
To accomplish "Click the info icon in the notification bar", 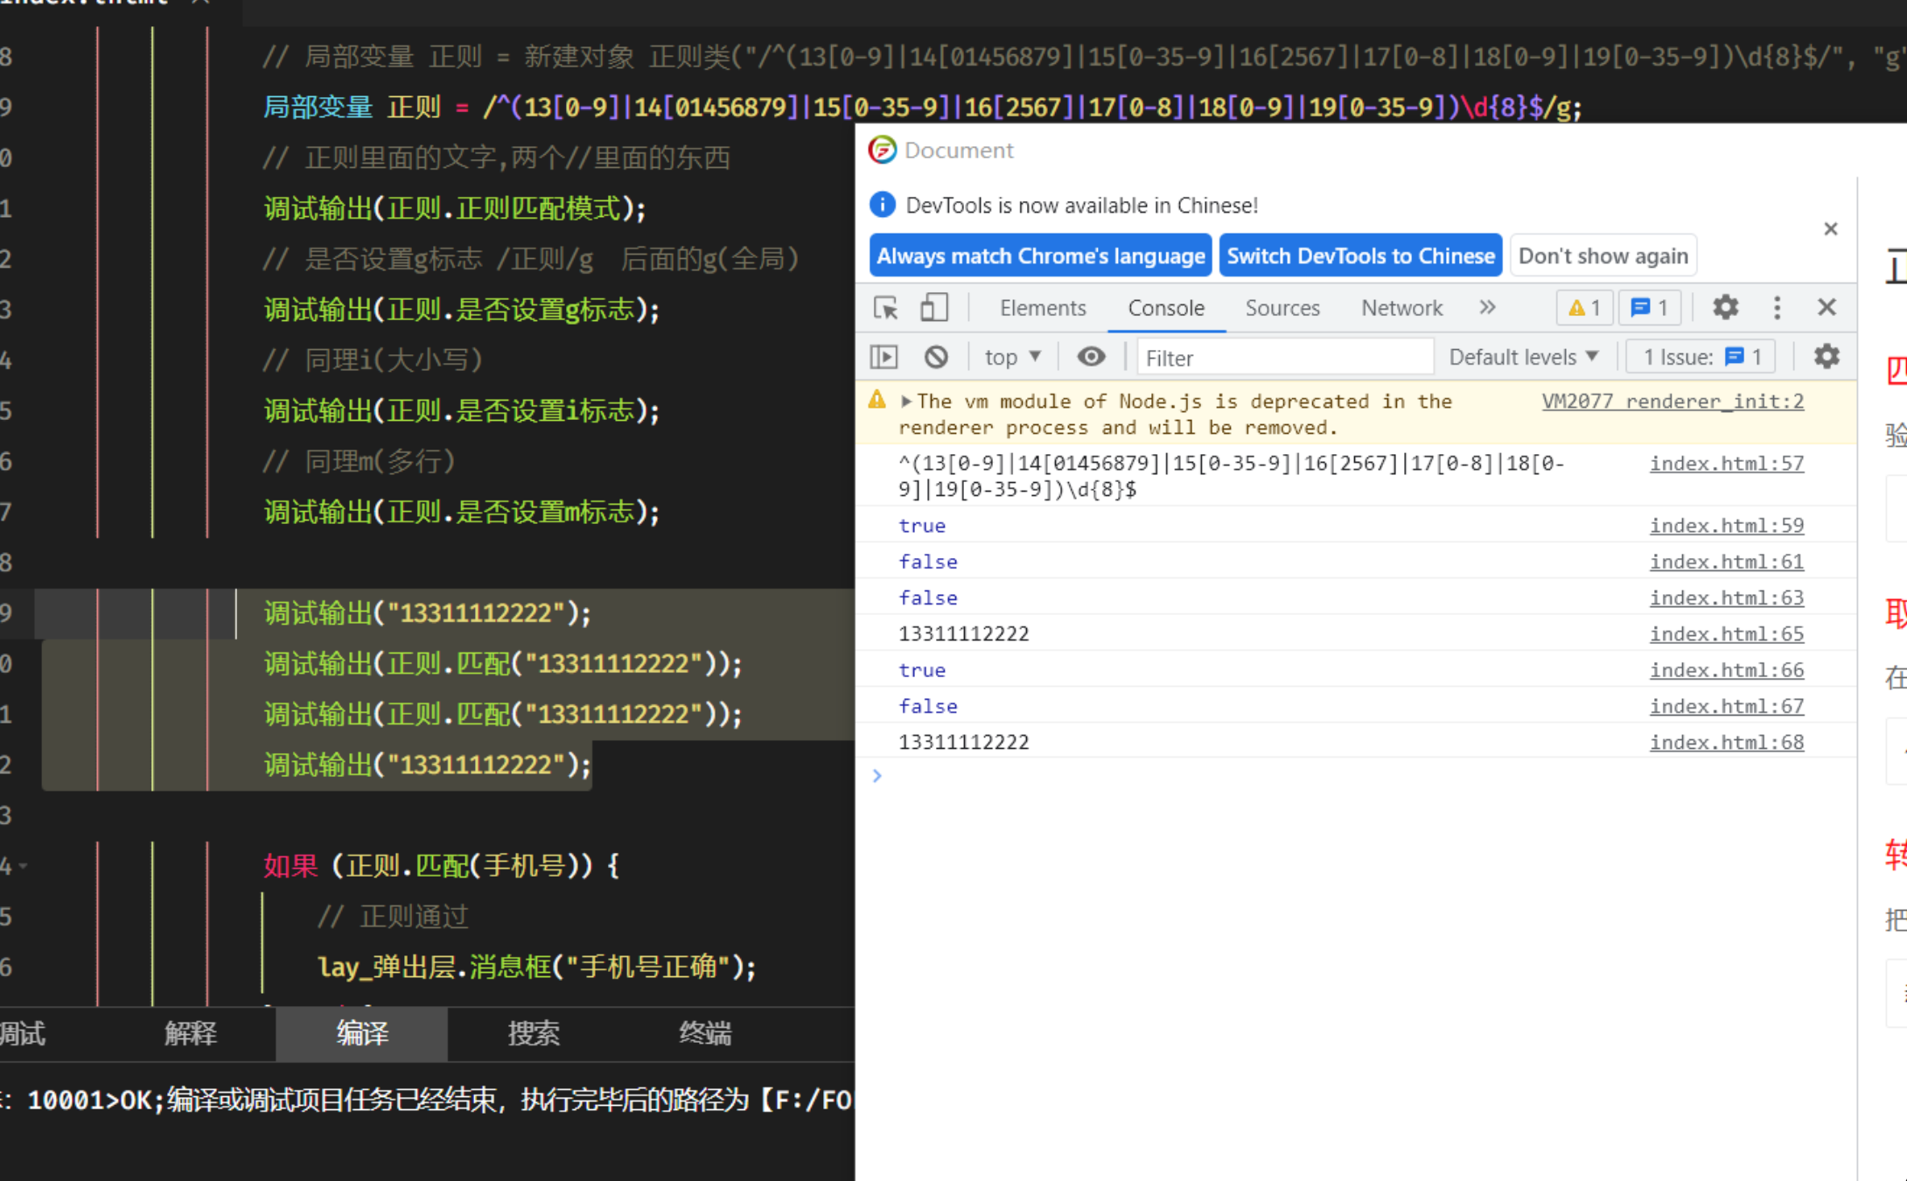I will pyautogui.click(x=883, y=205).
